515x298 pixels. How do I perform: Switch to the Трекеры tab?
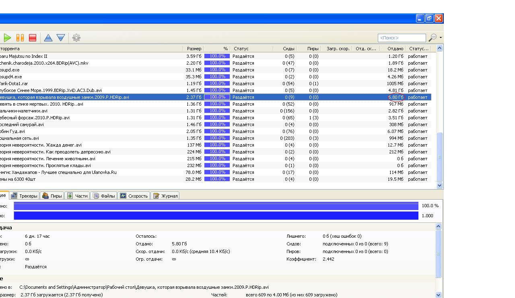coord(25,196)
